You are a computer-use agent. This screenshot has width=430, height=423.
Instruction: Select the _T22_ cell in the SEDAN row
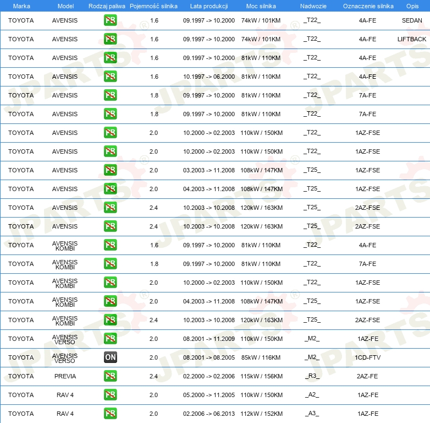pos(312,20)
